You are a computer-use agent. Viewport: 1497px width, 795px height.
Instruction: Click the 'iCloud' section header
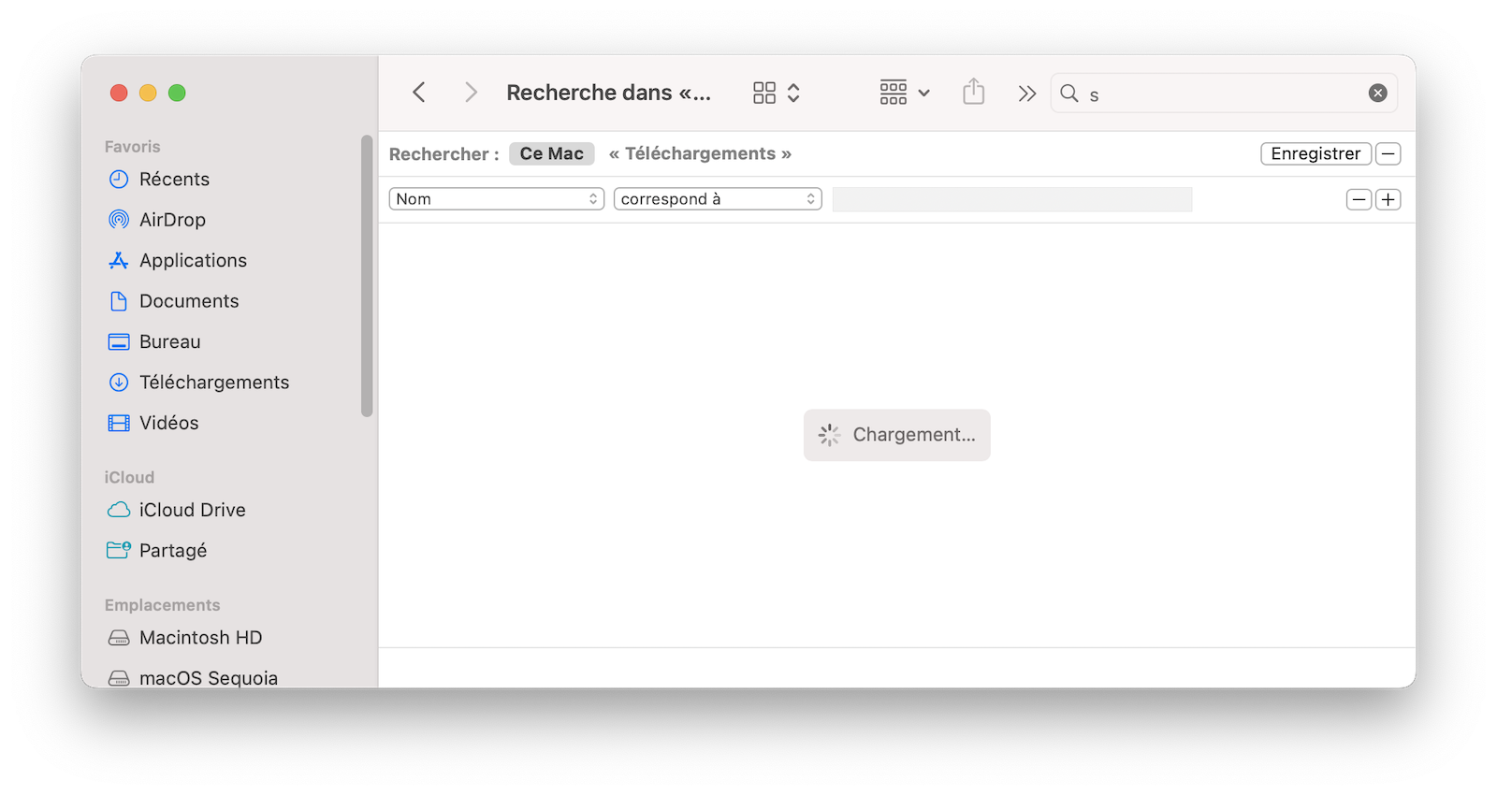point(129,477)
